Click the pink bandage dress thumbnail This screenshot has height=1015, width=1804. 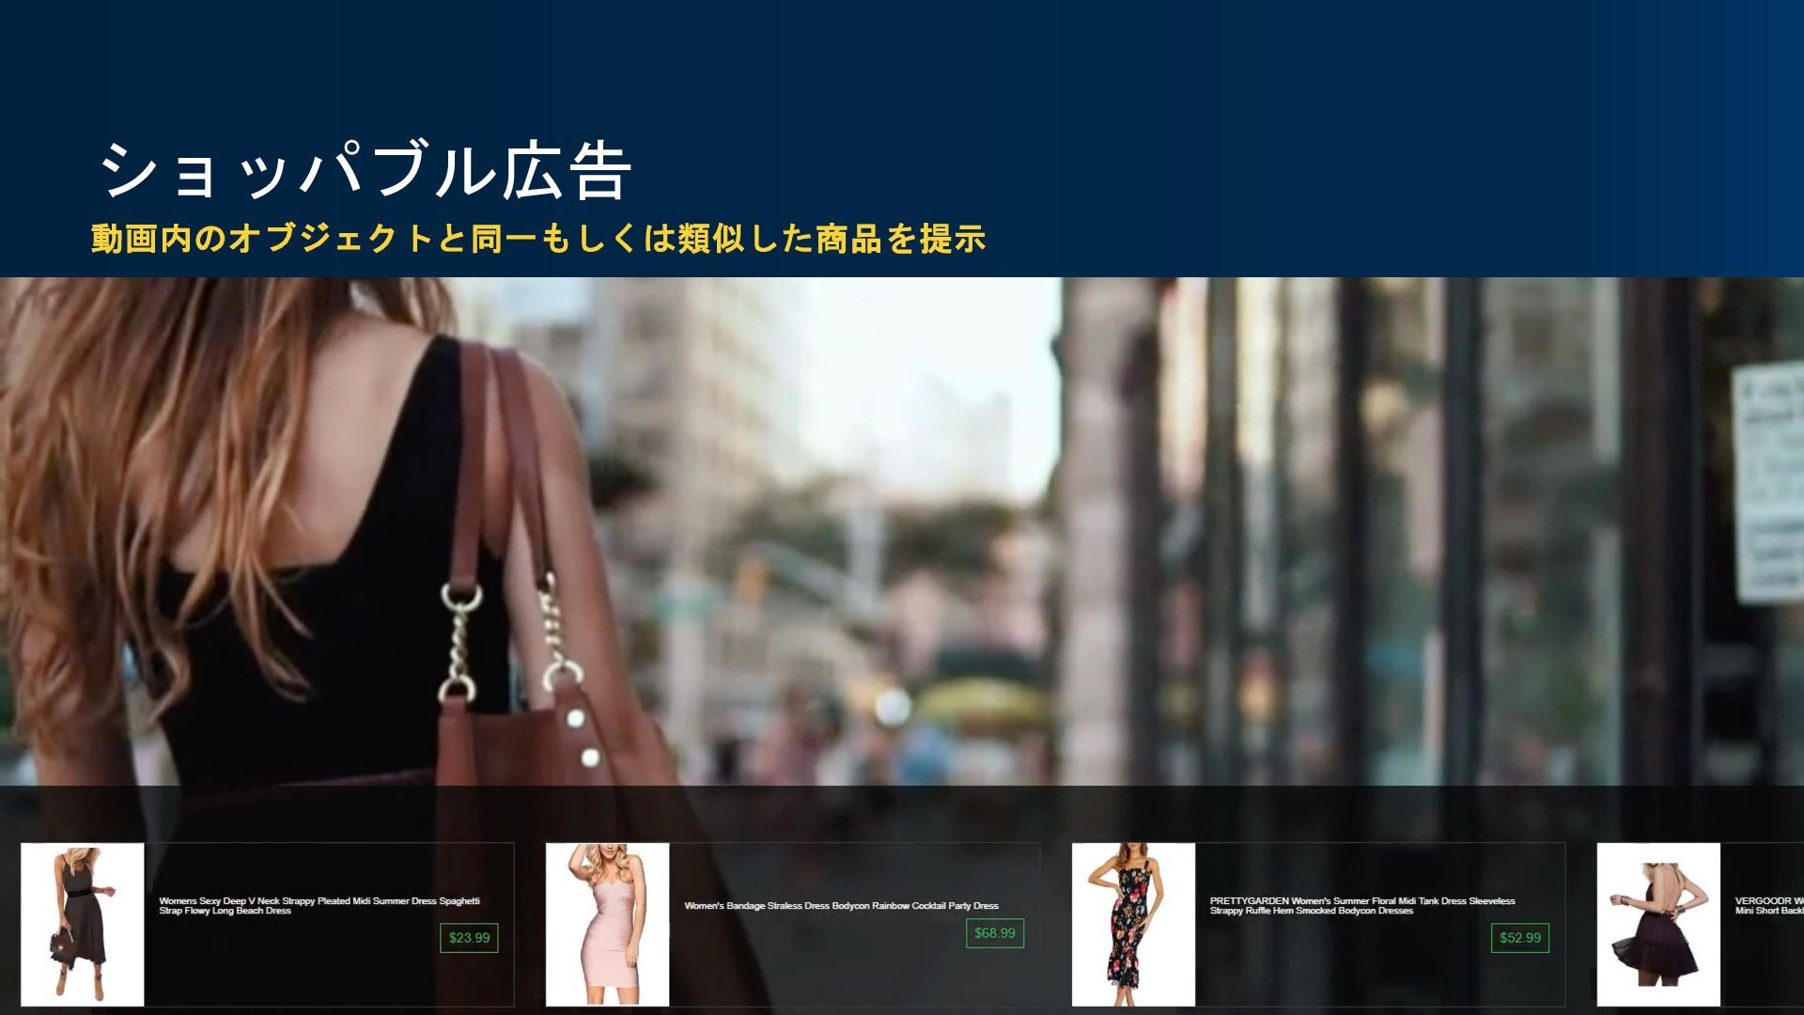pyautogui.click(x=607, y=924)
